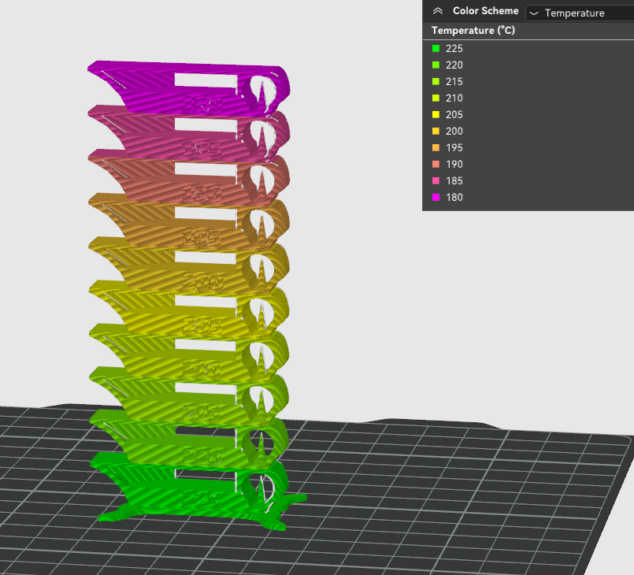Select the 210 legend value text

click(x=454, y=98)
